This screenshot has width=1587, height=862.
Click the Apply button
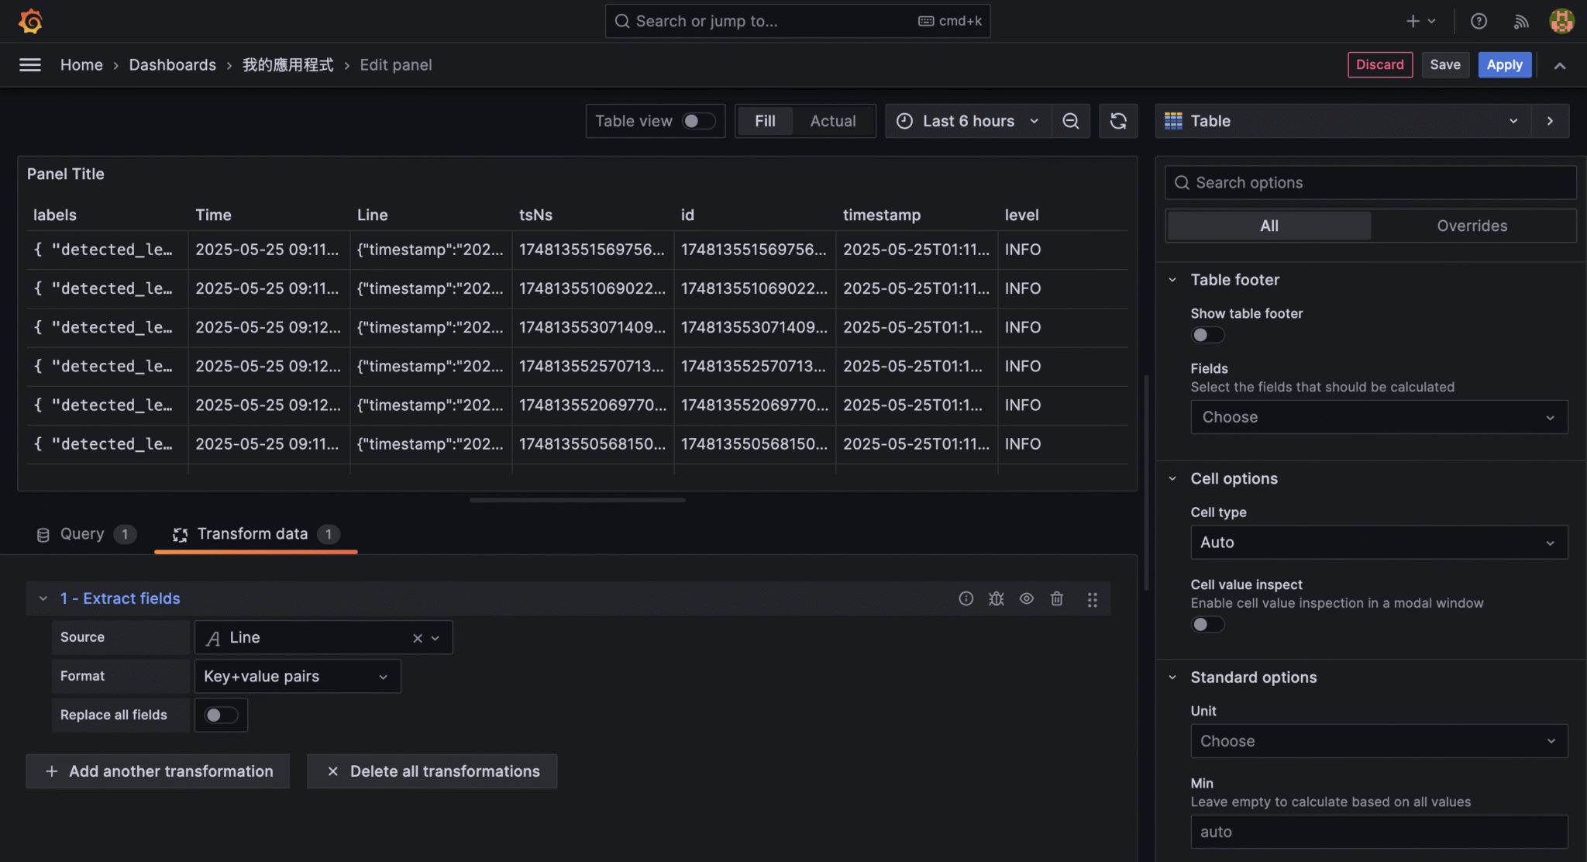1503,64
